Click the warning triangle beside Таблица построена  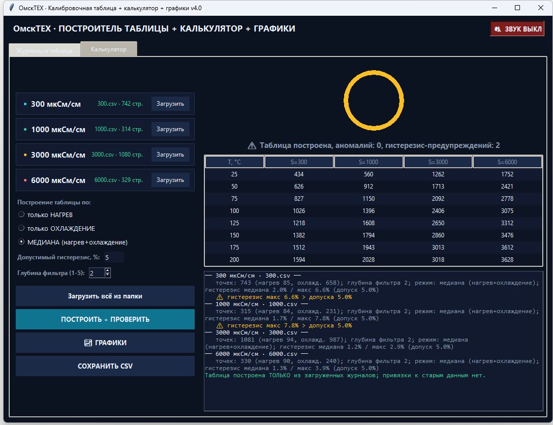point(252,146)
